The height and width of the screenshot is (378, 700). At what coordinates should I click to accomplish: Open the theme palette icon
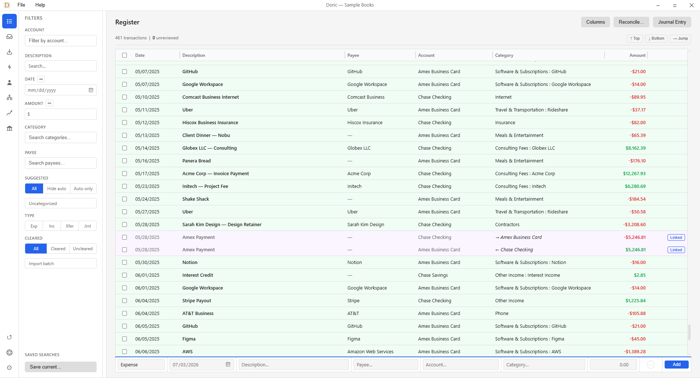click(9, 353)
